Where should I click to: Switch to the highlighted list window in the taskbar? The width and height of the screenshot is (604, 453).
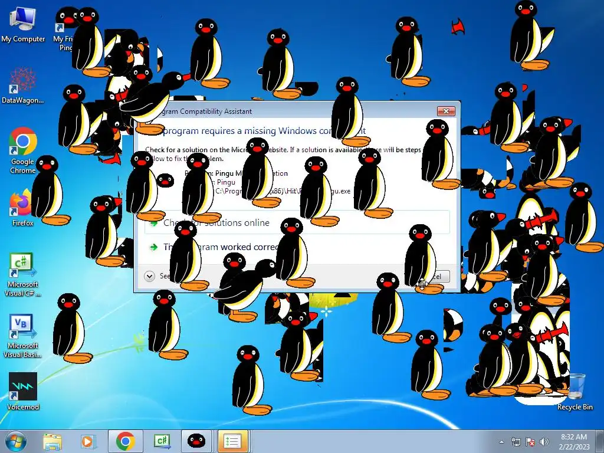[x=232, y=441]
